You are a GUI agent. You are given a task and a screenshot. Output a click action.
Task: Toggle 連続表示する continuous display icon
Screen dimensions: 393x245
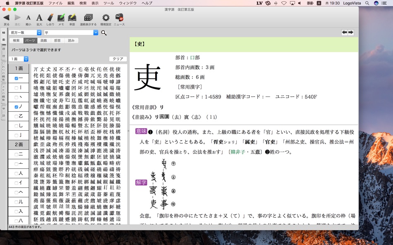pos(88,18)
